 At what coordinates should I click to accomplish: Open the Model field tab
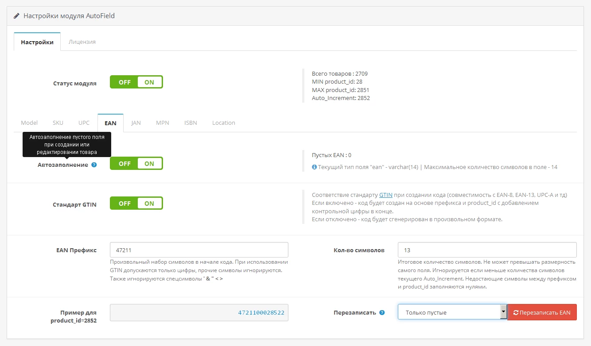coord(29,123)
